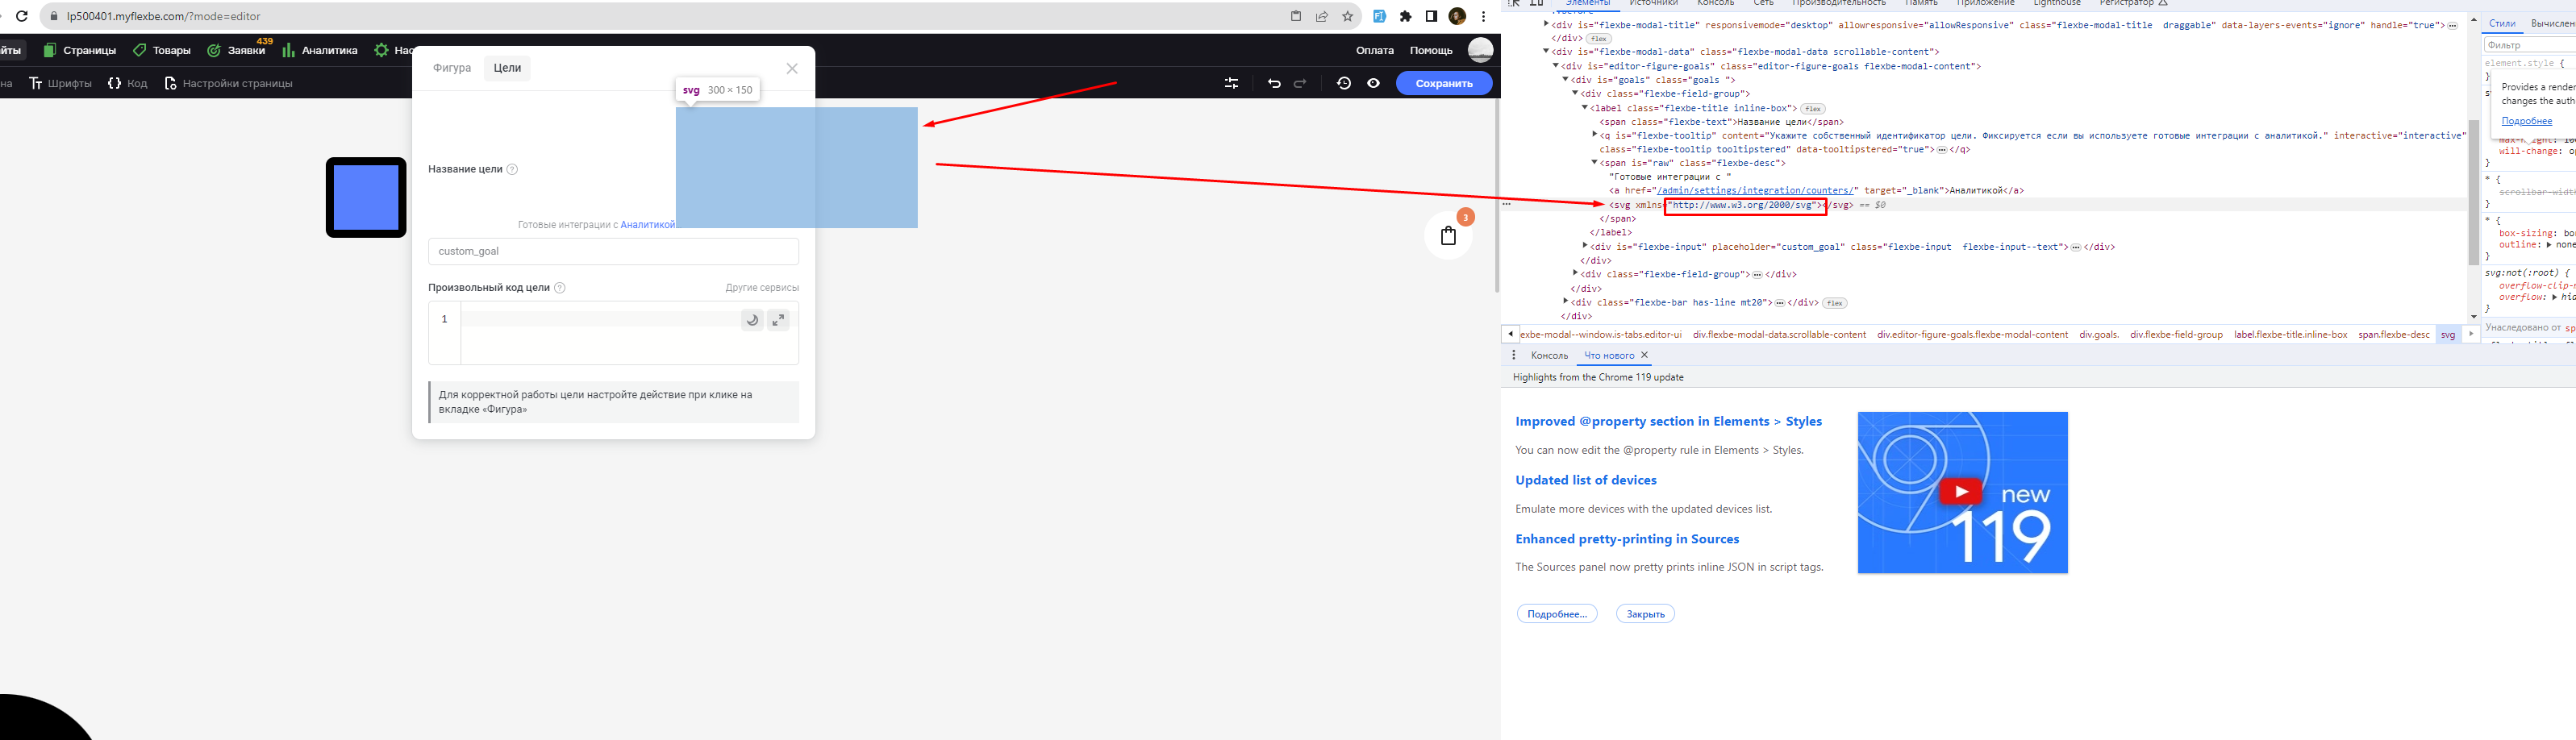Click the undo arrow in editor toolbar

1273,84
